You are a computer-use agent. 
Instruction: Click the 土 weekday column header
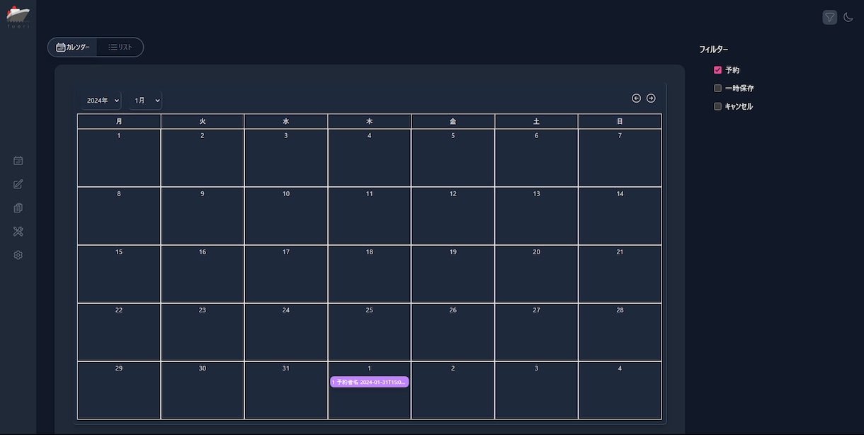(536, 122)
